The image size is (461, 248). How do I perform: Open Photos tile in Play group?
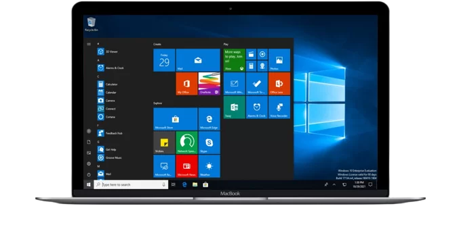point(279,60)
